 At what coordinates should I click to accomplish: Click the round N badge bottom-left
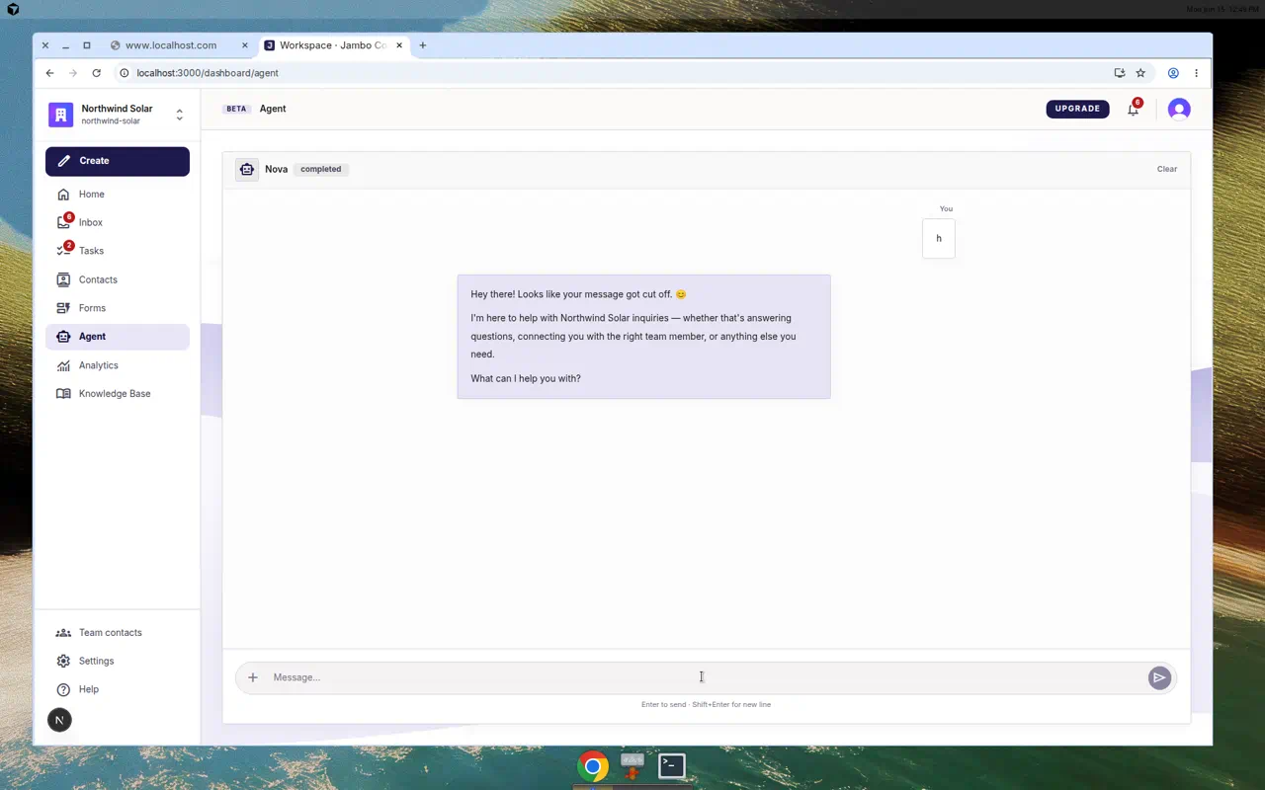click(59, 720)
